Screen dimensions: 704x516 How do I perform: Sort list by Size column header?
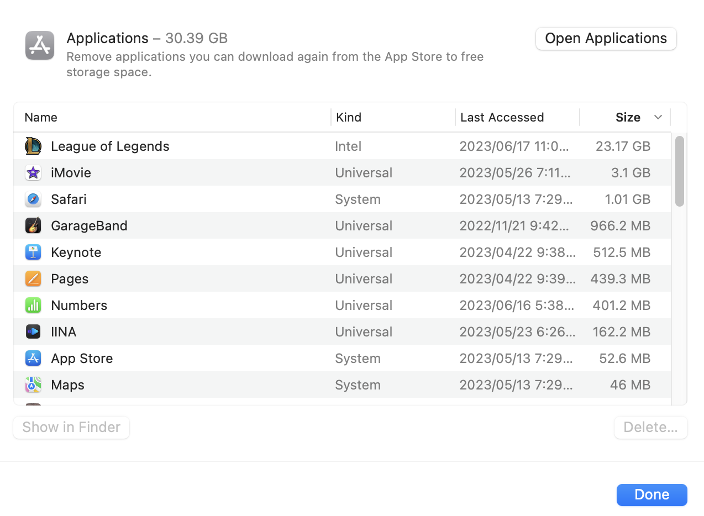[628, 117]
